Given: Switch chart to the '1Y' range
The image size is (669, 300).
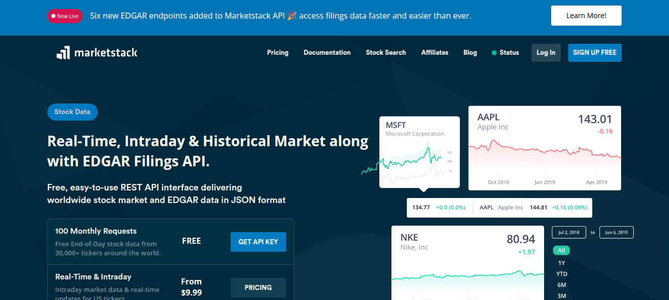Looking at the screenshot, I should 561,262.
